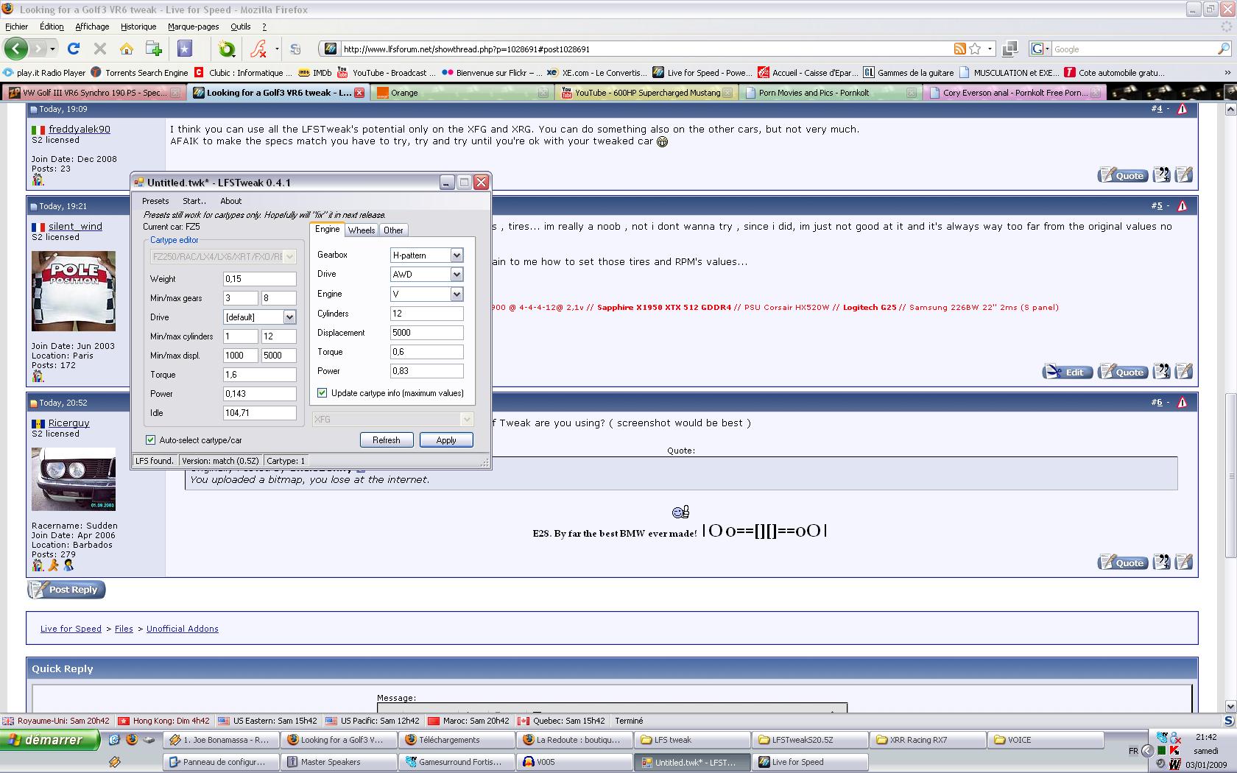Reload the page with the blue refresh icon

coord(73,49)
